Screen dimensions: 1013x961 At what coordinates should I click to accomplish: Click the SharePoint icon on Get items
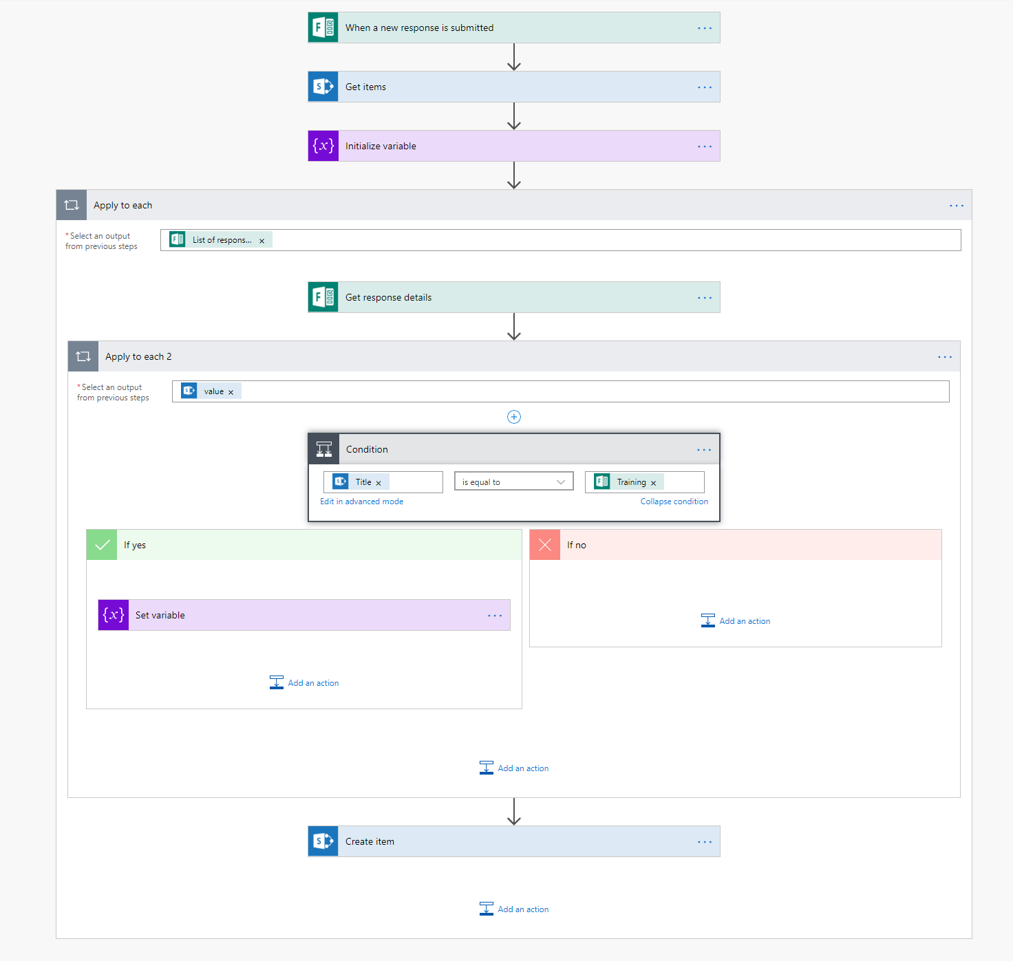click(323, 87)
